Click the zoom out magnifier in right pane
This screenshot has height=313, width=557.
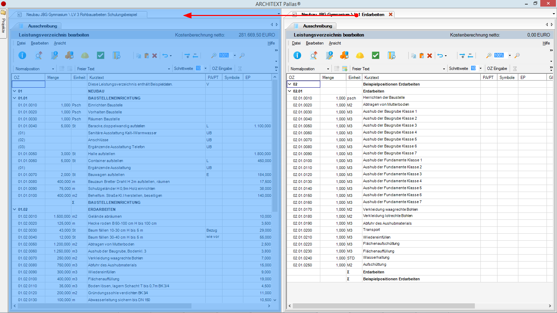click(517, 55)
